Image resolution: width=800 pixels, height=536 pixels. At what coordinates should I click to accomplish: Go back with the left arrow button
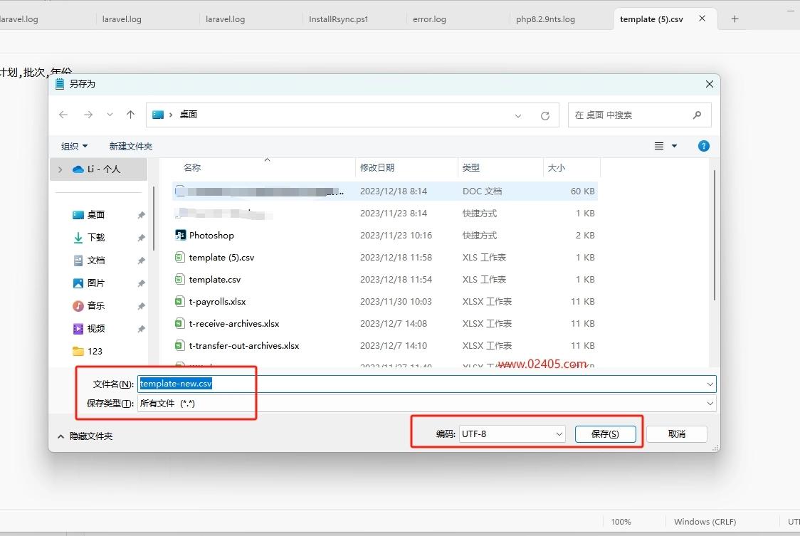click(63, 115)
